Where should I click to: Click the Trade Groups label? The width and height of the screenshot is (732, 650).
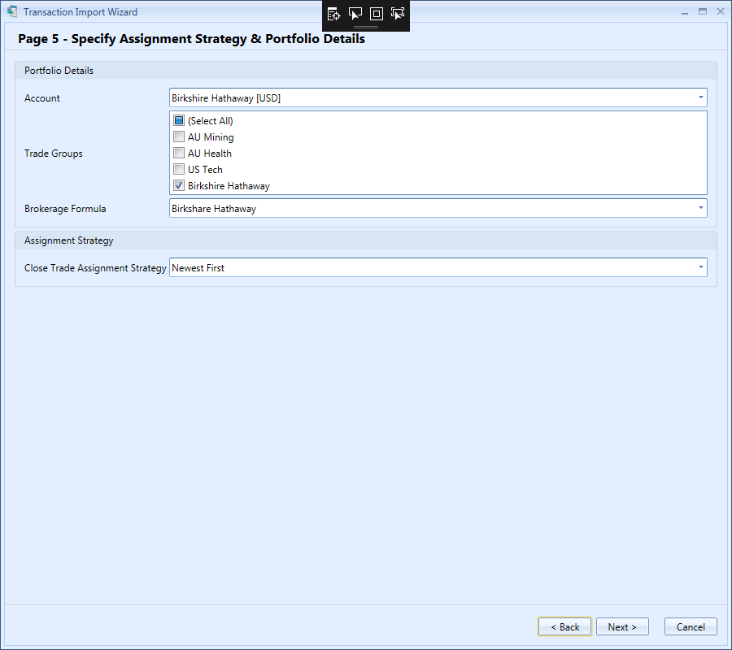coord(53,154)
